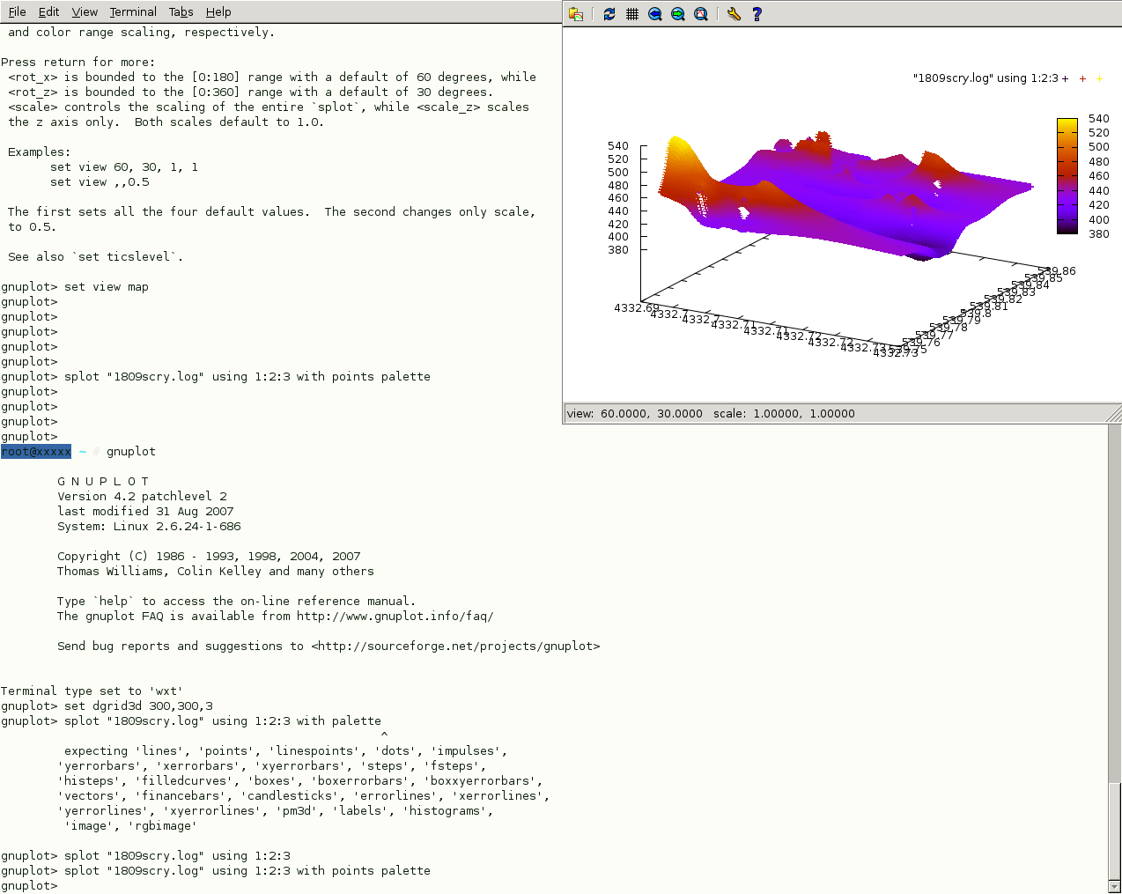Expand the Help menu
1122x894 pixels.
(218, 11)
